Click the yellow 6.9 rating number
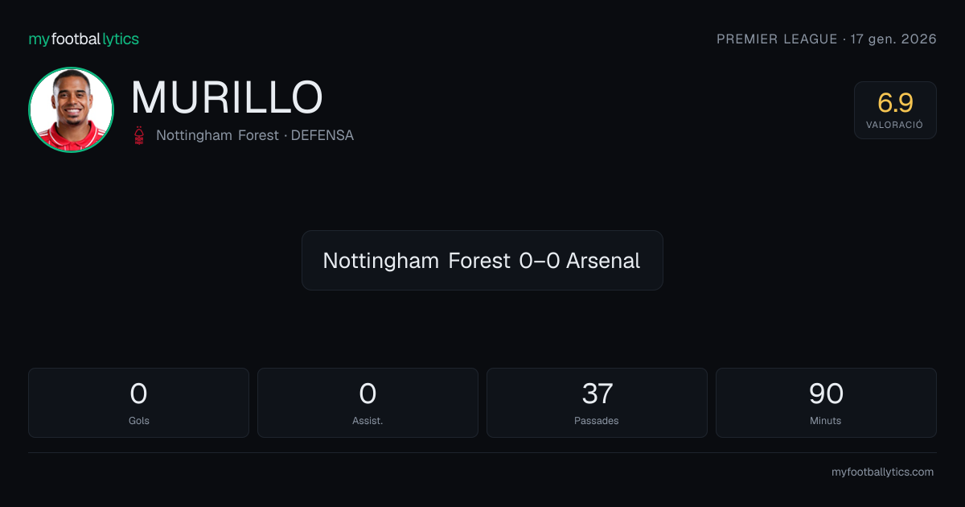Screen dimensions: 965x507 895,103
